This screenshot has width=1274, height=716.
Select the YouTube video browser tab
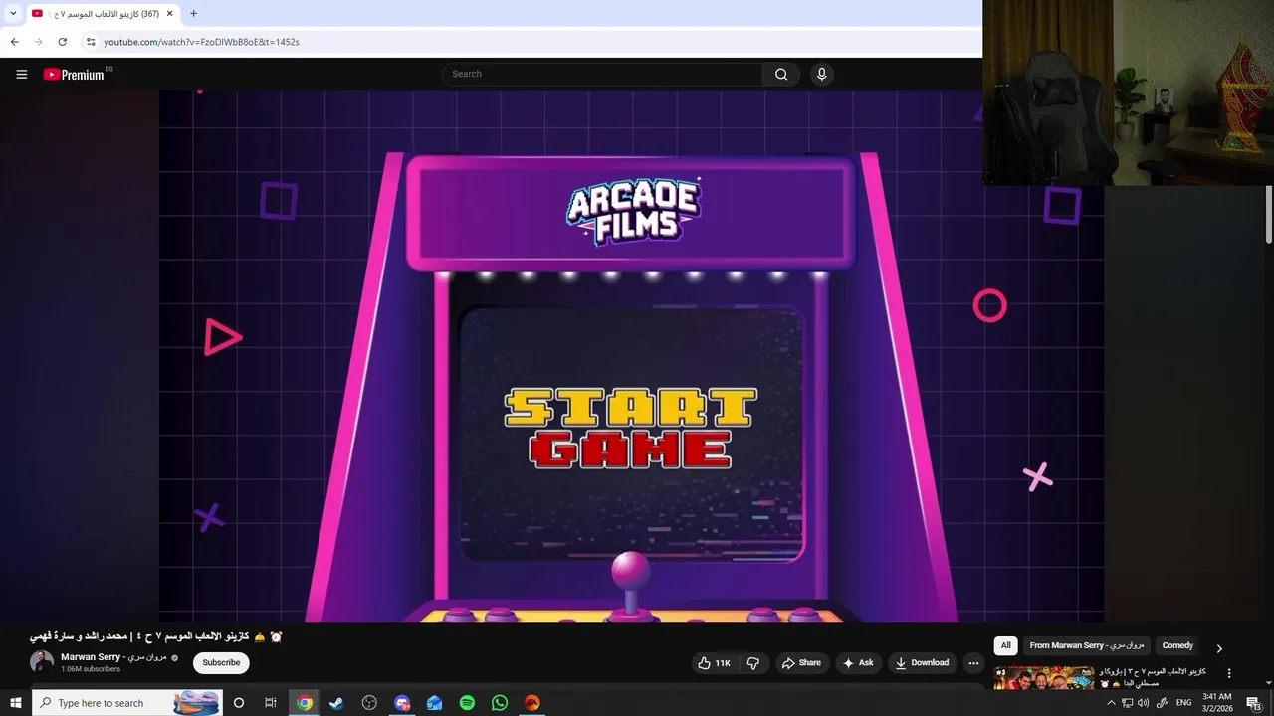pos(102,14)
